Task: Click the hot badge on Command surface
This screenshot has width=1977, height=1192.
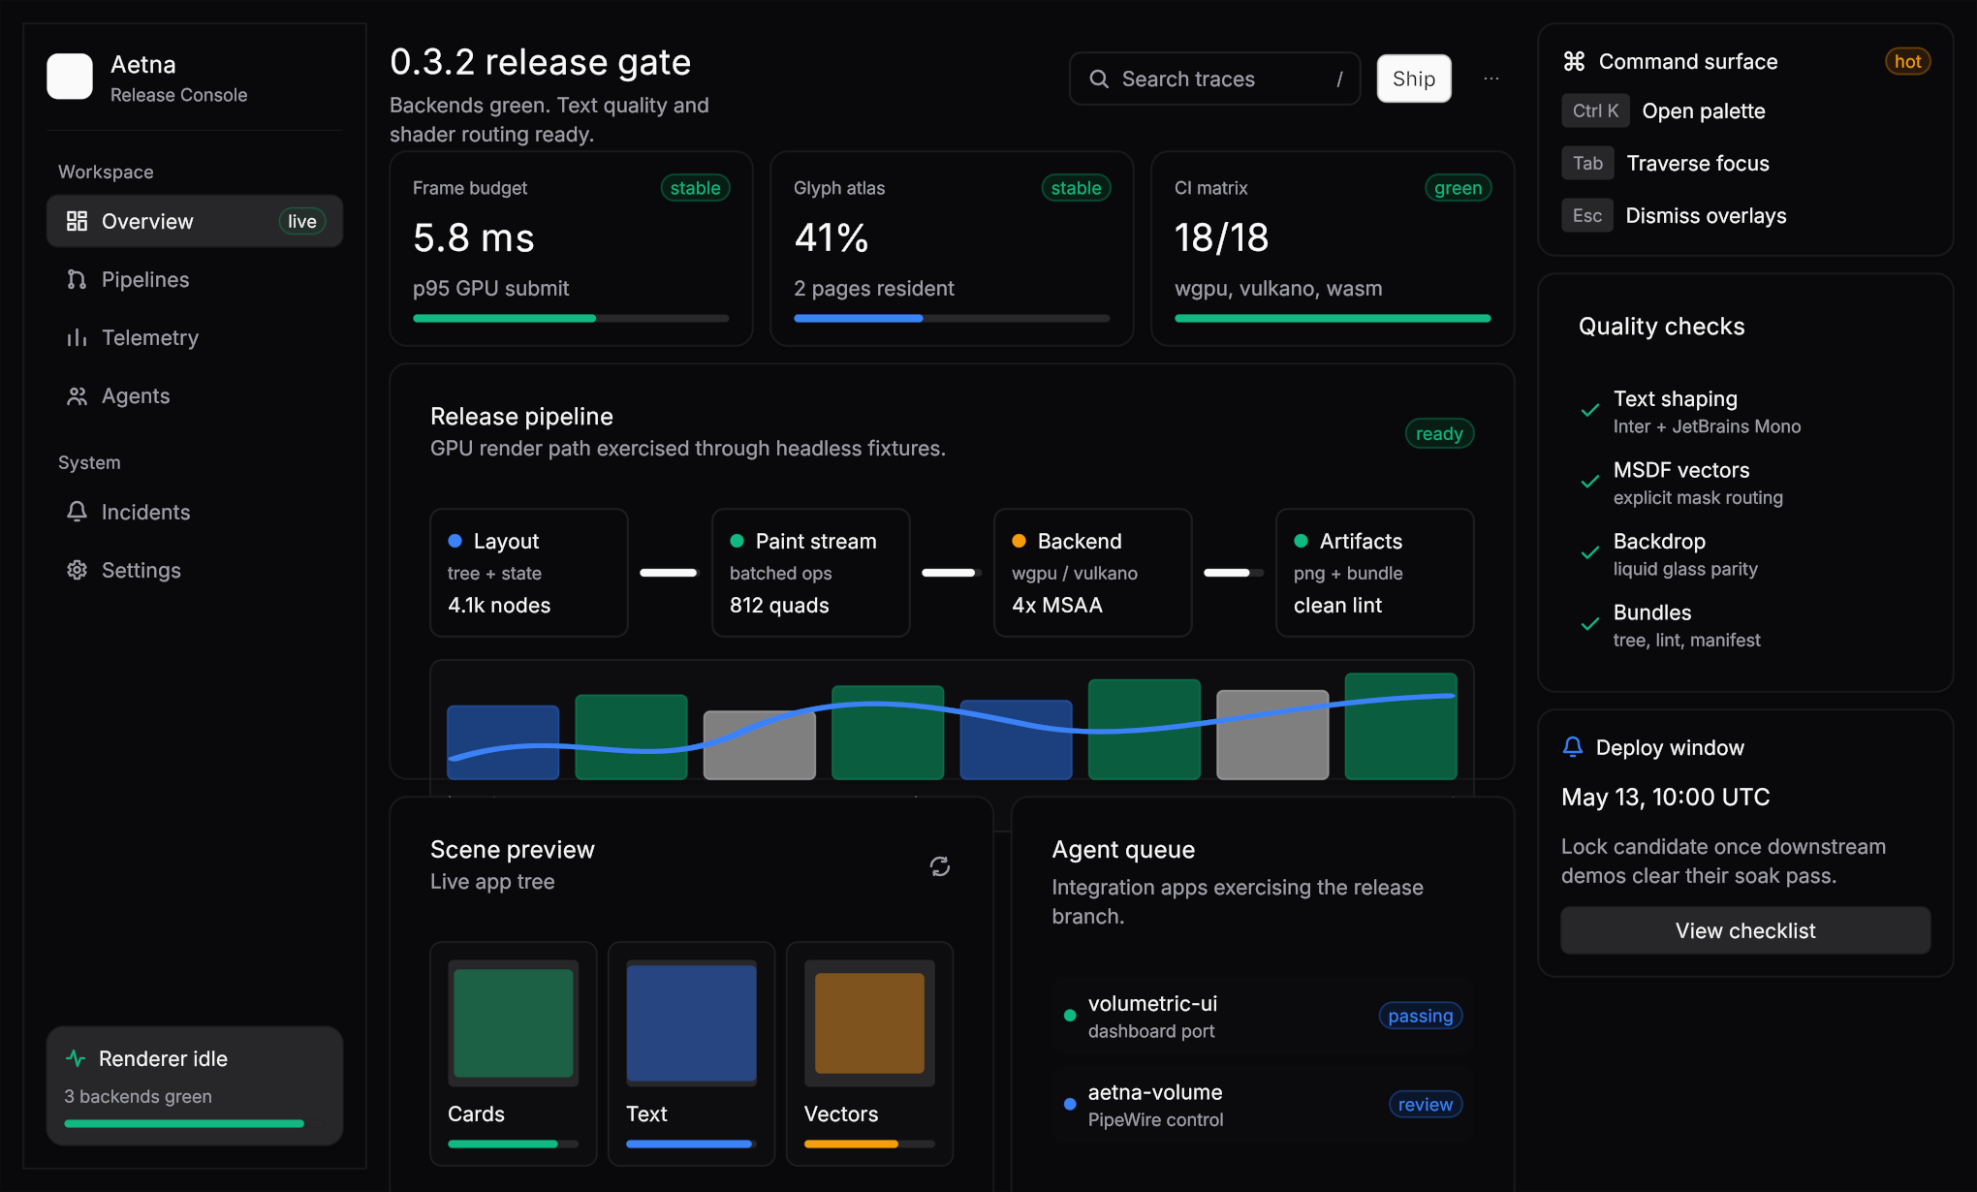Action: [x=1907, y=61]
